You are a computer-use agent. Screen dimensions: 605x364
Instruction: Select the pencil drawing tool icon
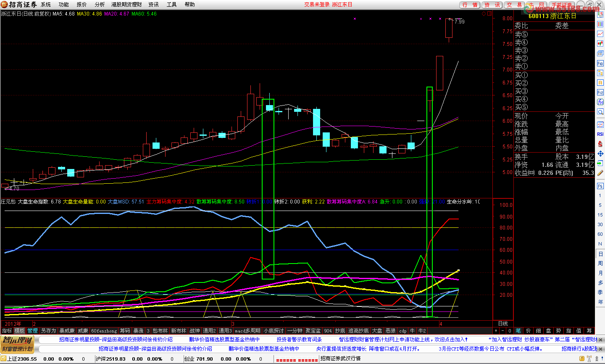(600, 173)
